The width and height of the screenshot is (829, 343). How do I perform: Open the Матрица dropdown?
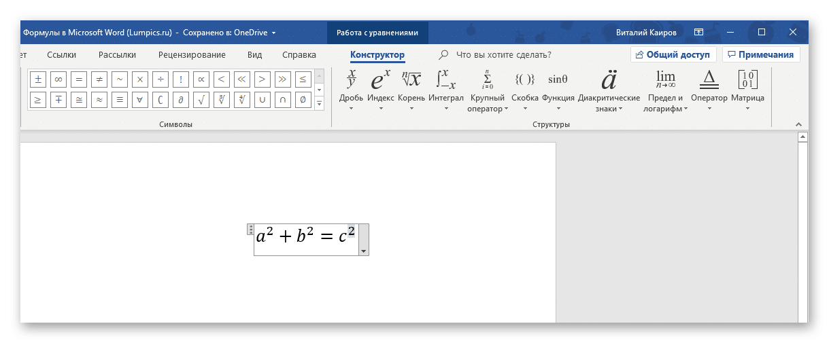tap(747, 91)
